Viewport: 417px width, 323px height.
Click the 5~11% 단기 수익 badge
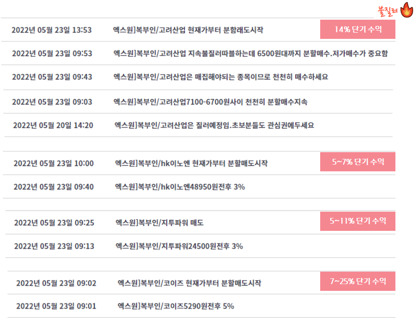(358, 221)
